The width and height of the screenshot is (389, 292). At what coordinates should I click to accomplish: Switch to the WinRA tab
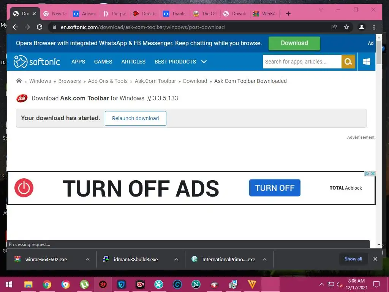coord(265,14)
